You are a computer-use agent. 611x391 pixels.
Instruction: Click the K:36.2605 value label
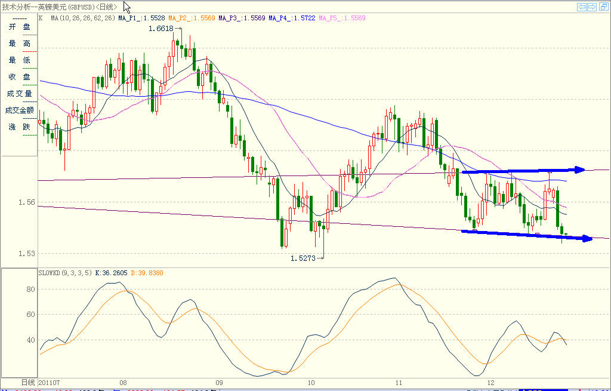111,273
